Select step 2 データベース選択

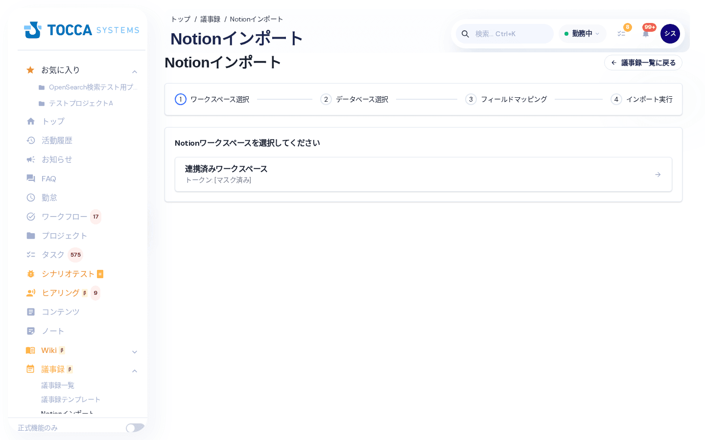354,99
